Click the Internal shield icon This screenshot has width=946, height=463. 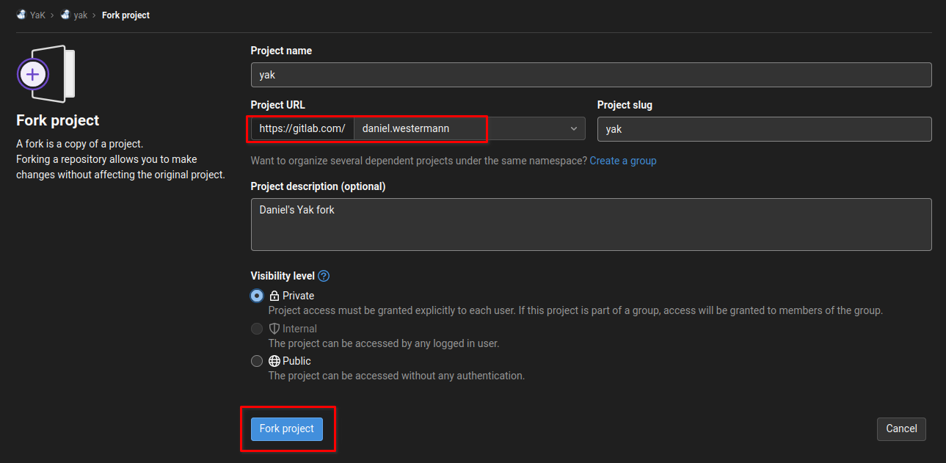274,329
